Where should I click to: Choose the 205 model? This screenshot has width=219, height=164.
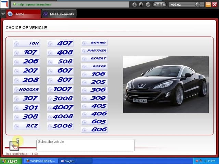(x=94, y=82)
